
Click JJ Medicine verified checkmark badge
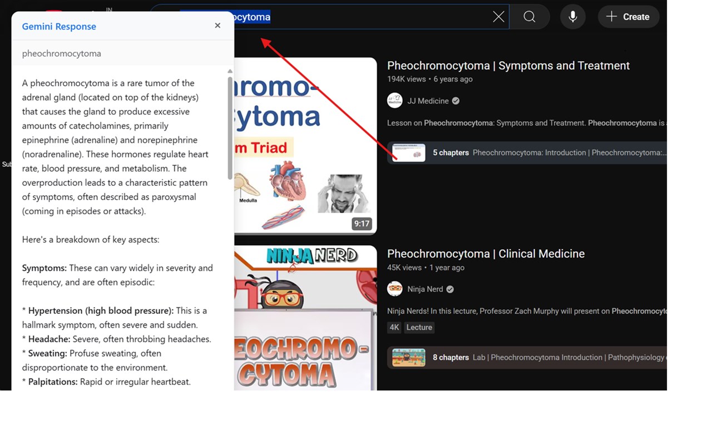[456, 101]
